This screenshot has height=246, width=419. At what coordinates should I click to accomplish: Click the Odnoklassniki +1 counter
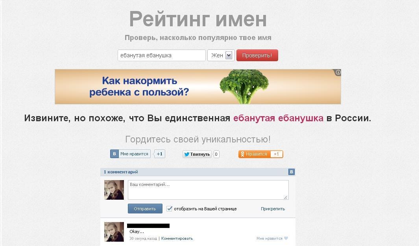click(276, 154)
